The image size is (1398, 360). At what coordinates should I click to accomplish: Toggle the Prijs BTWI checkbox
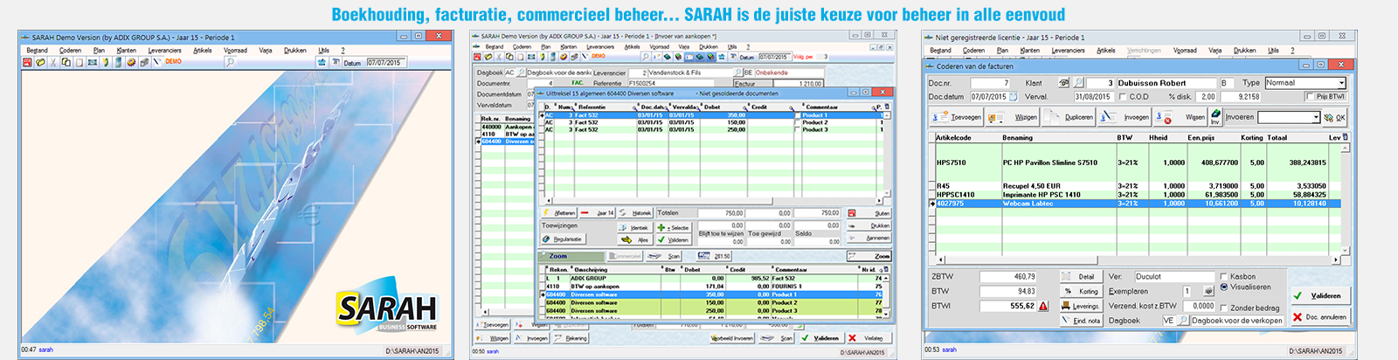tap(1310, 97)
